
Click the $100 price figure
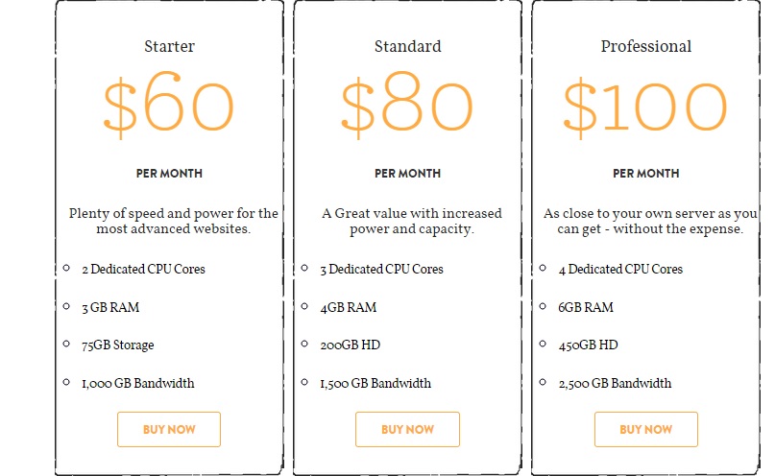645,106
